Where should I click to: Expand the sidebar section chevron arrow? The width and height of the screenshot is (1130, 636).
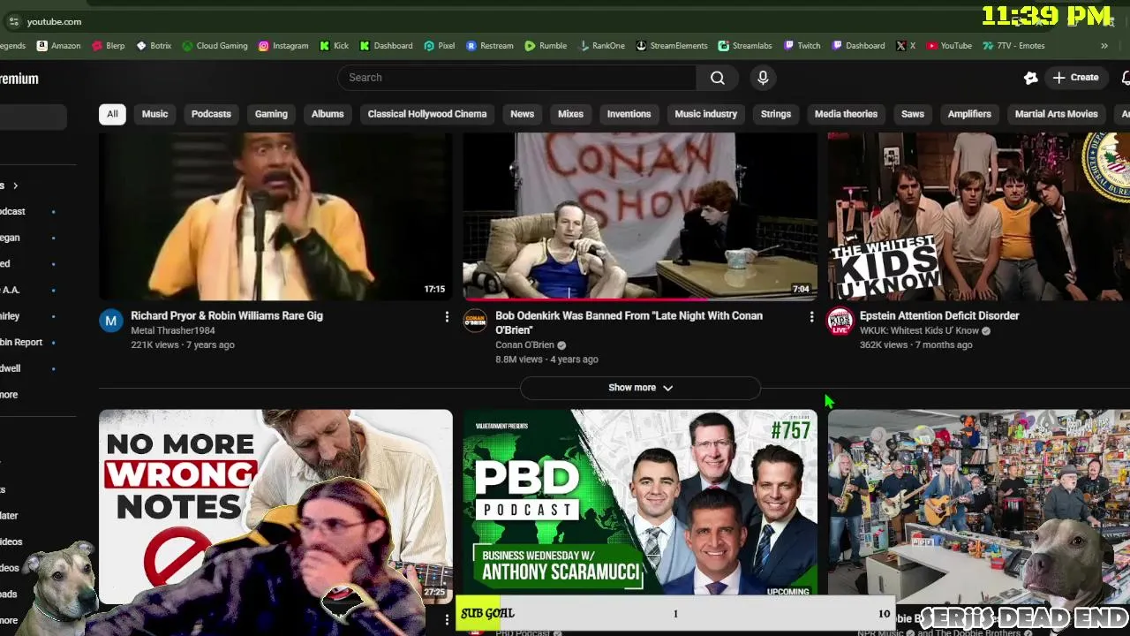click(15, 185)
